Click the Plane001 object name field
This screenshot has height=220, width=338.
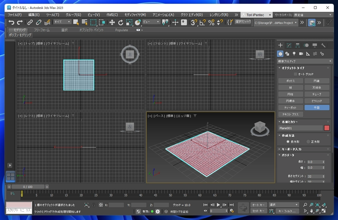tap(300, 128)
